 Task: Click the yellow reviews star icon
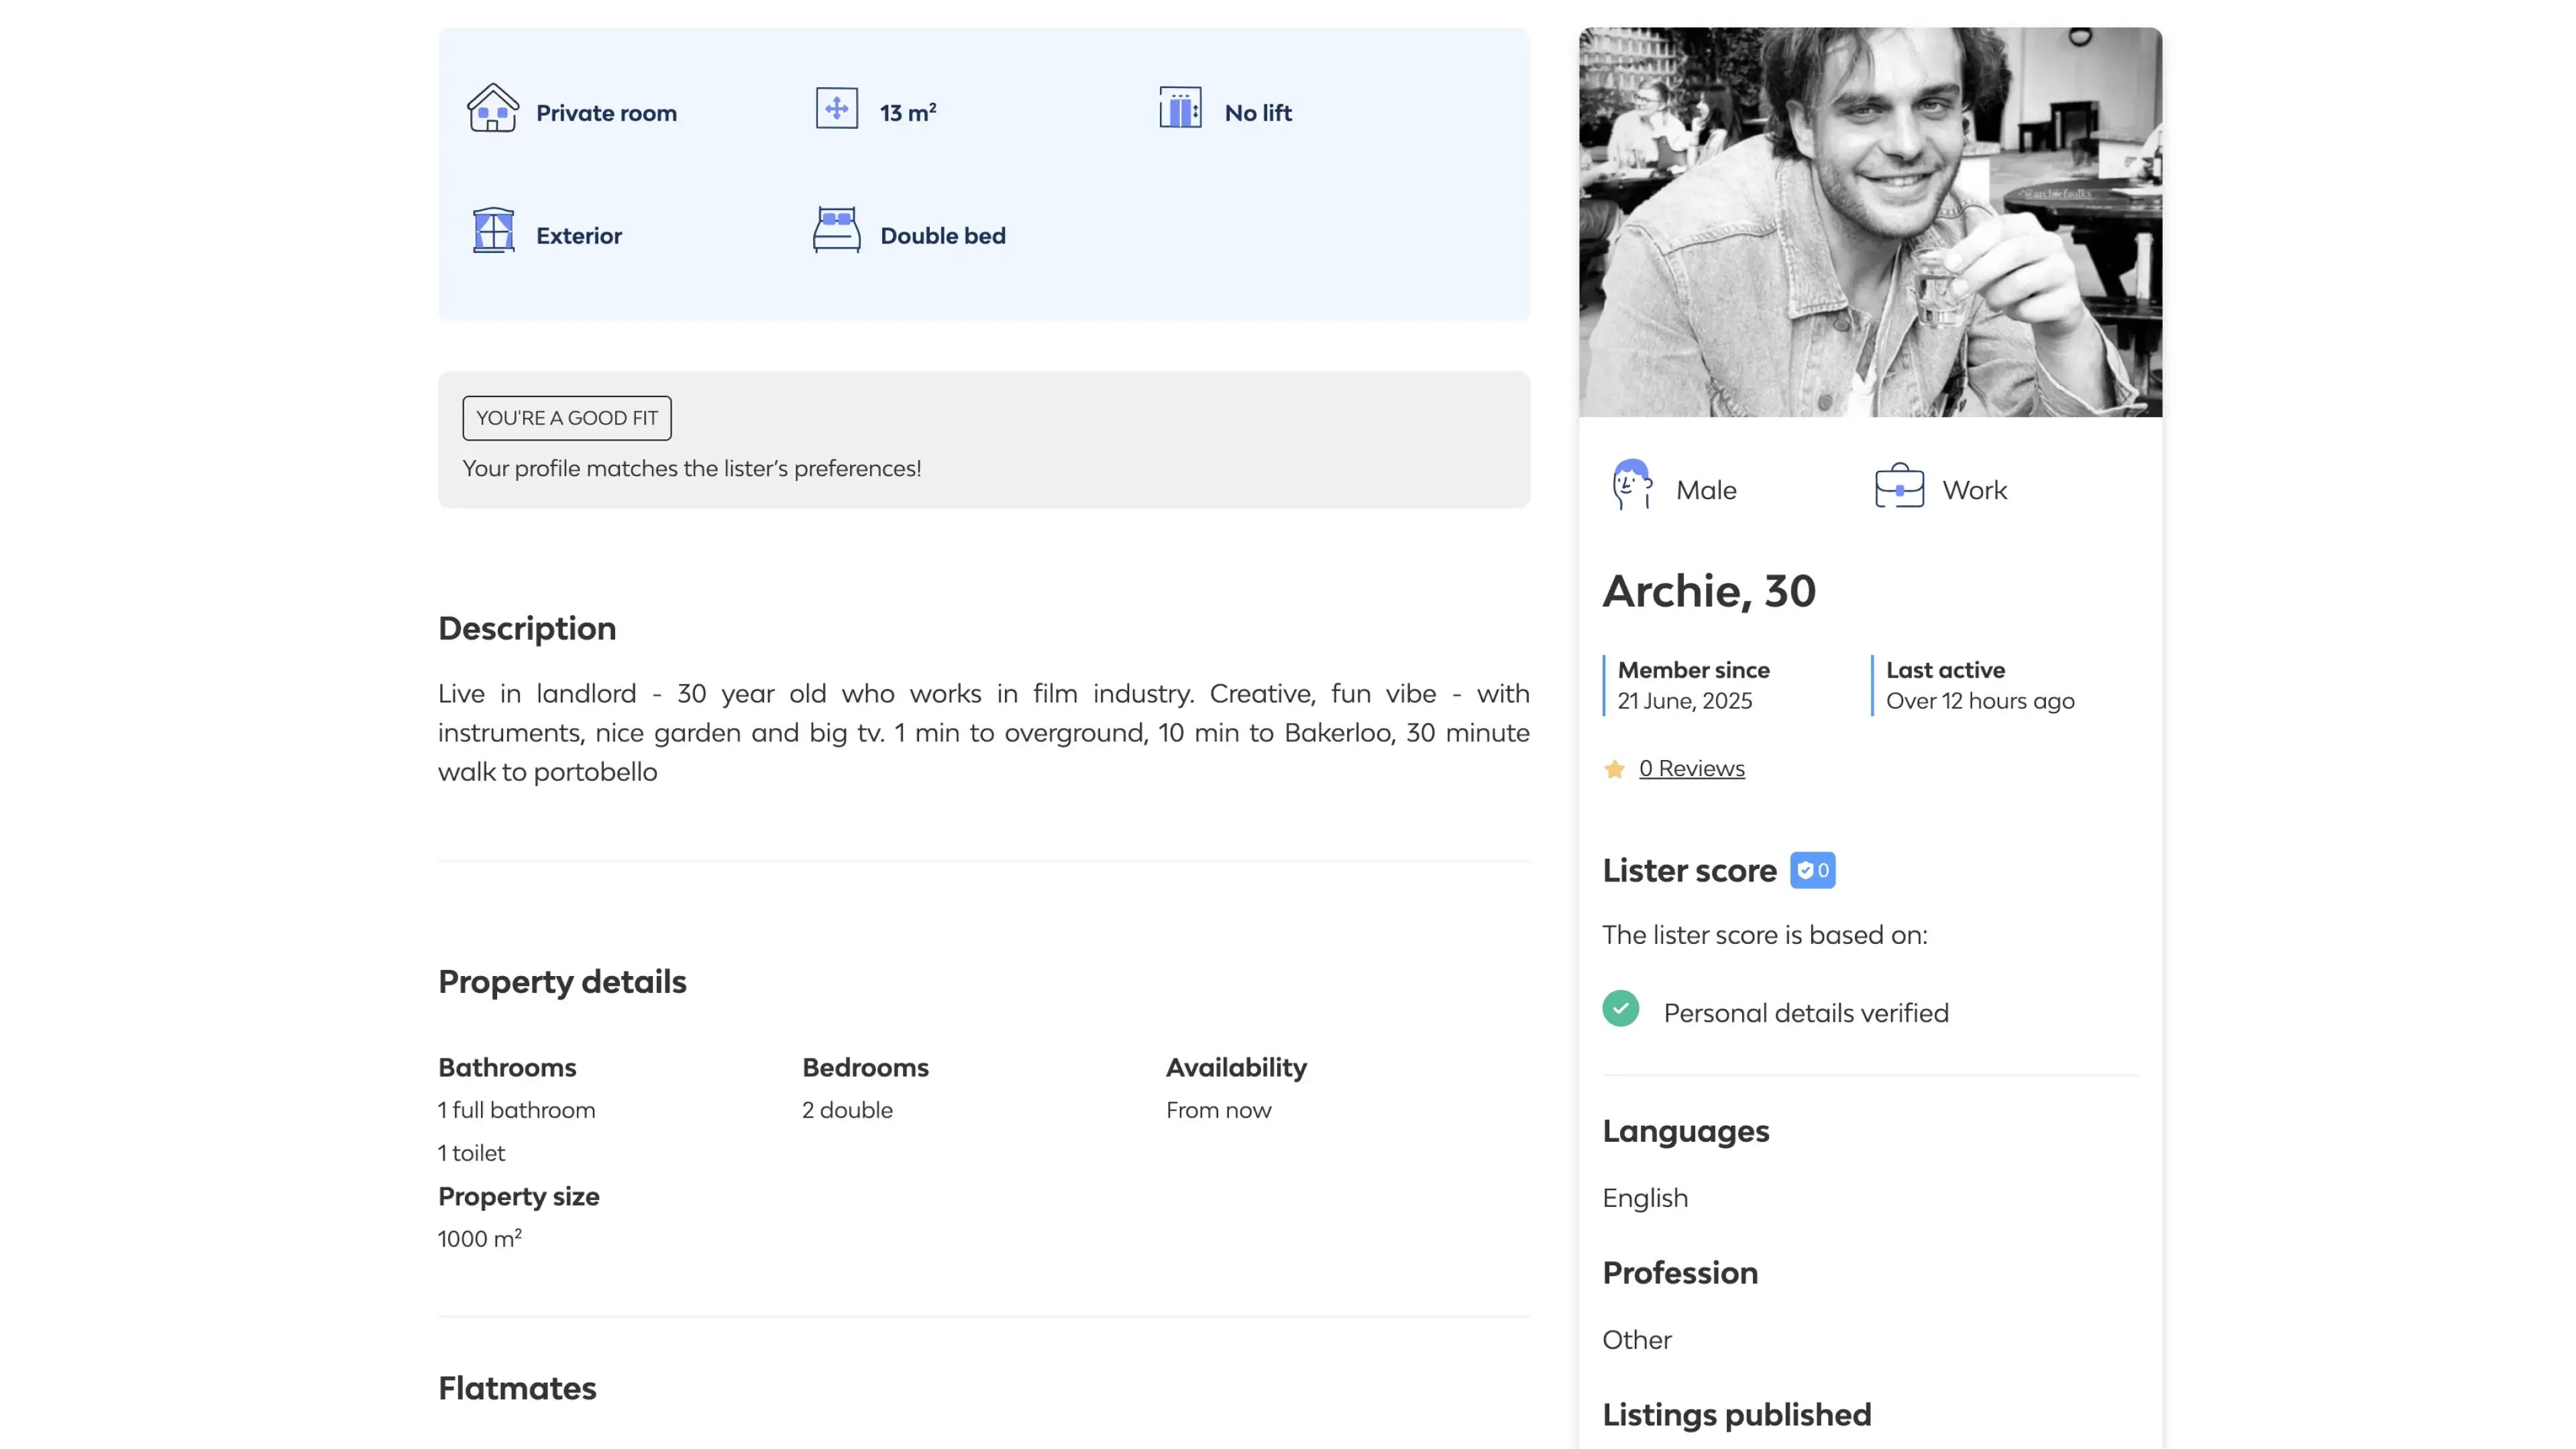click(1614, 769)
